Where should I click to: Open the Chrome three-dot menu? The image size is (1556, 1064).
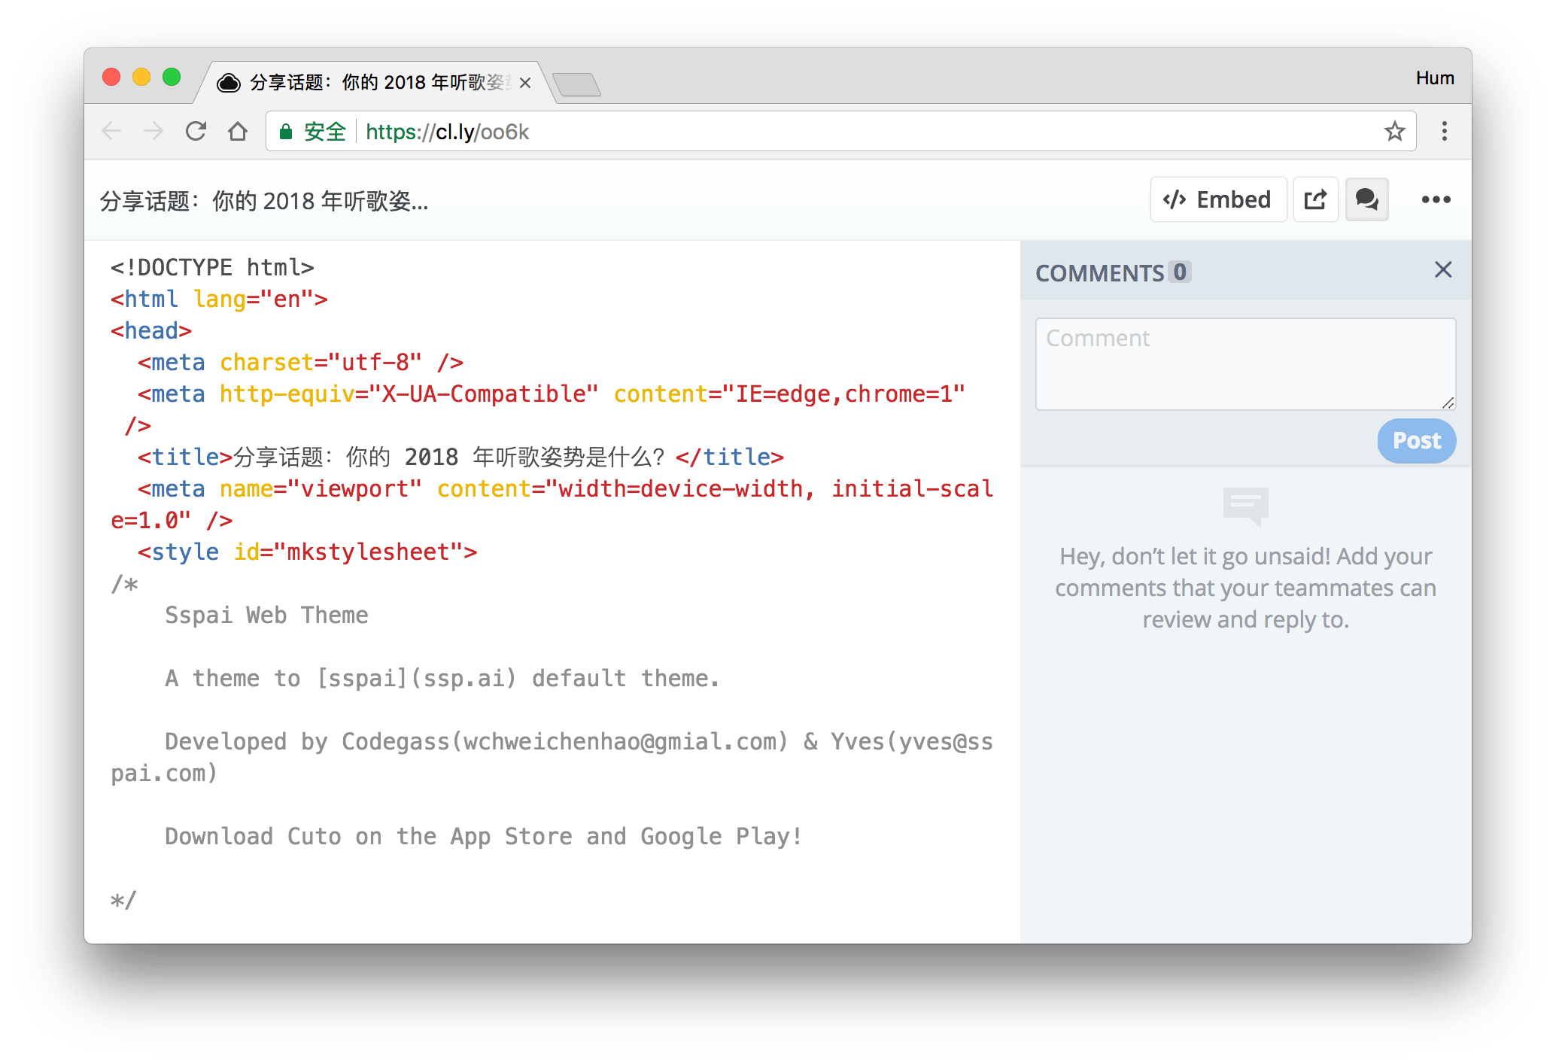(x=1444, y=132)
